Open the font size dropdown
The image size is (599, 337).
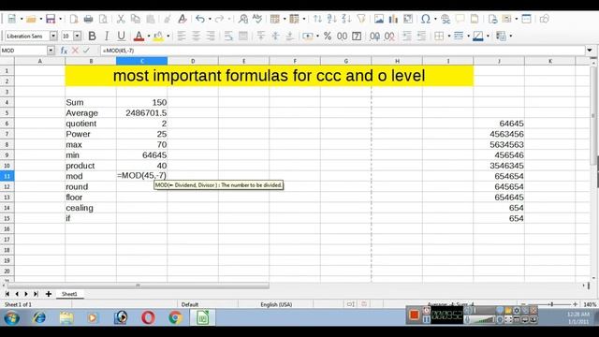click(77, 36)
